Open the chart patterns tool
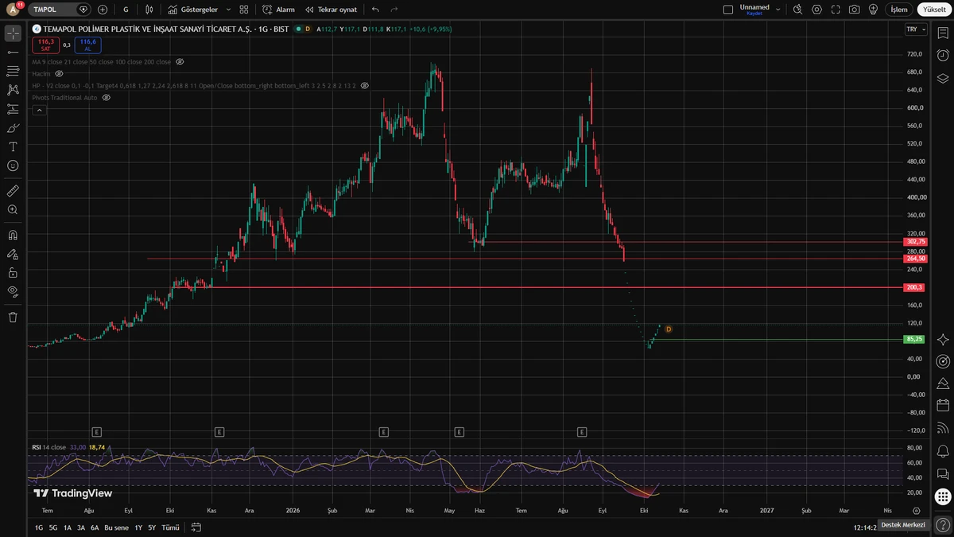The height and width of the screenshot is (537, 954). pos(13,90)
